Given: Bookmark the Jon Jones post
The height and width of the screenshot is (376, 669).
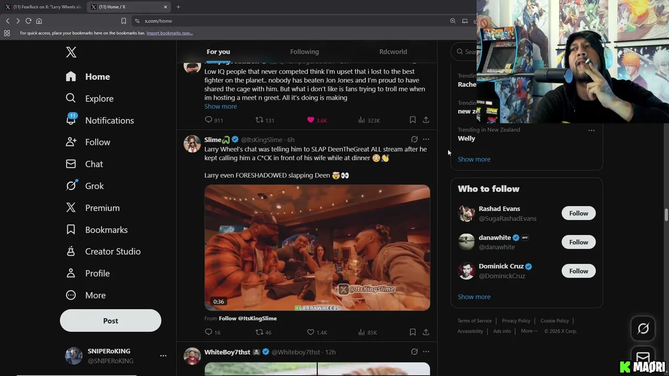Looking at the screenshot, I should (412, 120).
